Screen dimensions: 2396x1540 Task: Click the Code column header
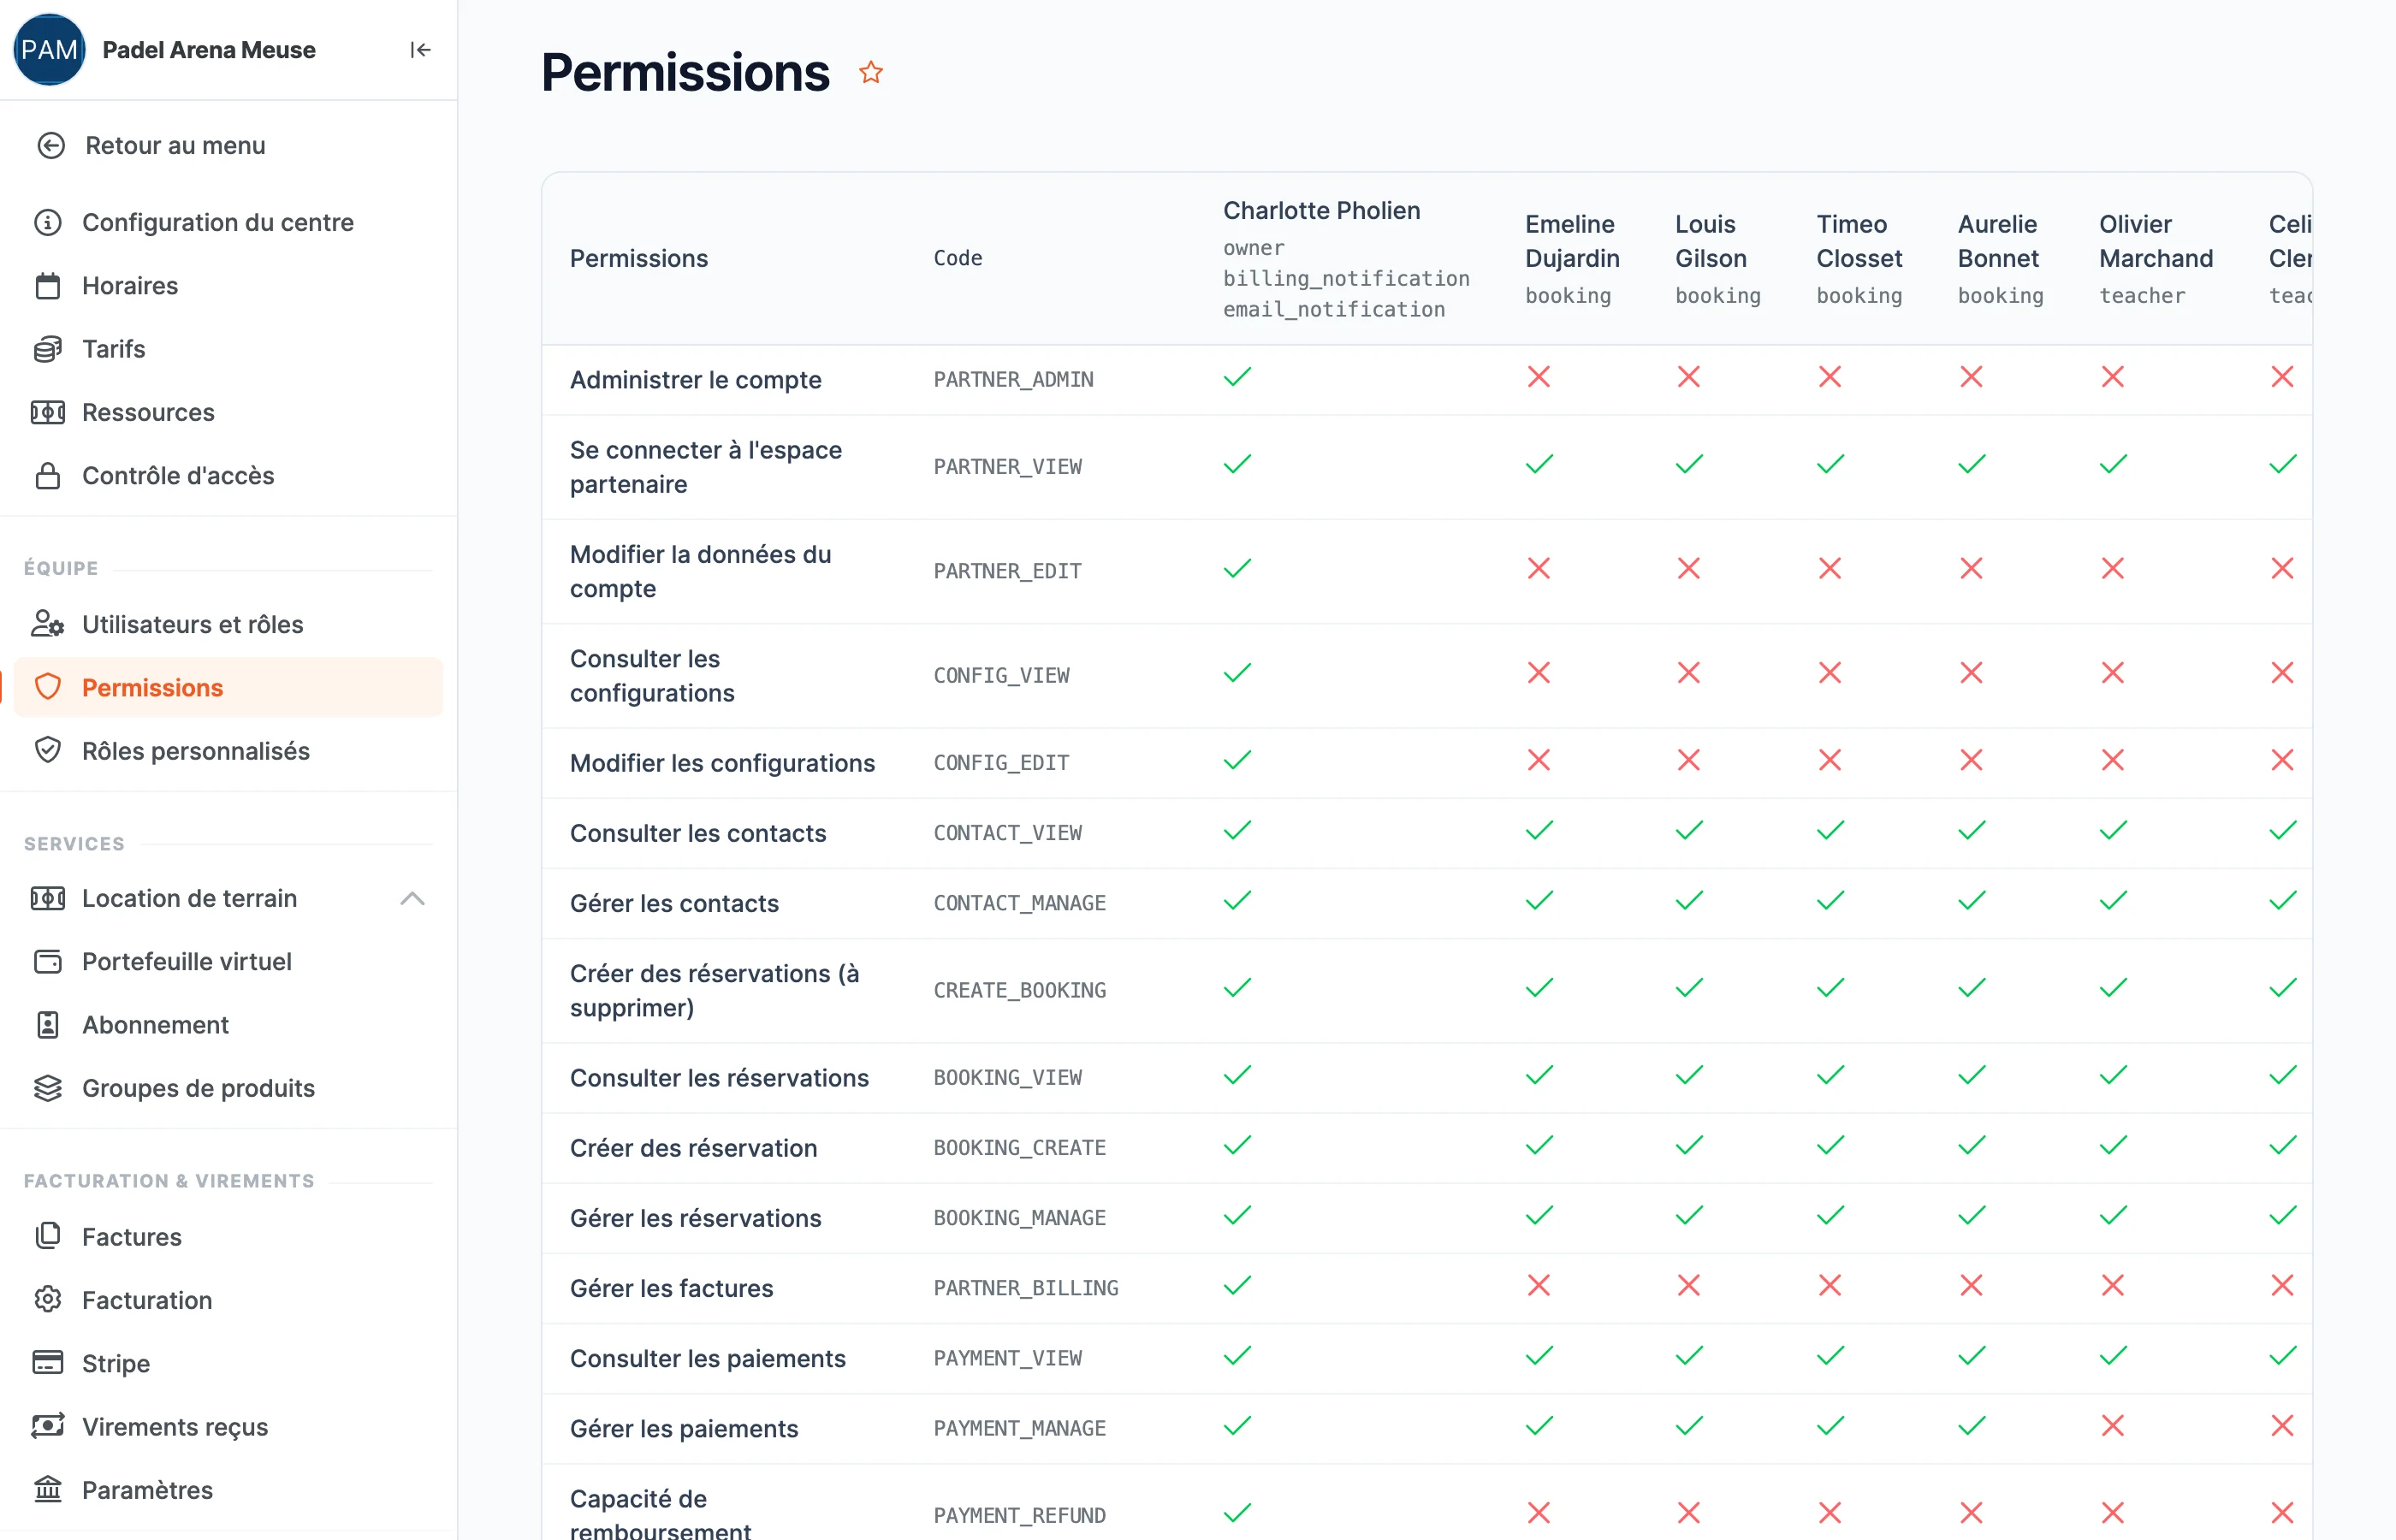[957, 258]
